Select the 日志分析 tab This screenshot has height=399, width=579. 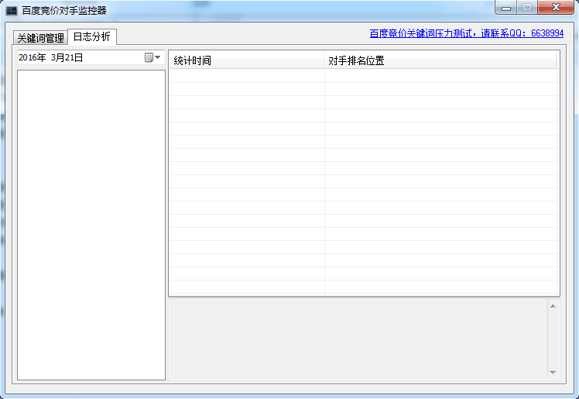click(91, 36)
